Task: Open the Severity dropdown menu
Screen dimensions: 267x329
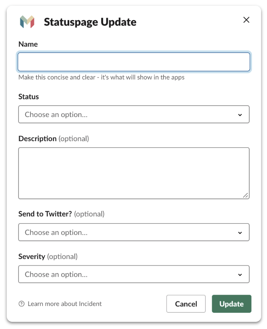Action: (134, 274)
